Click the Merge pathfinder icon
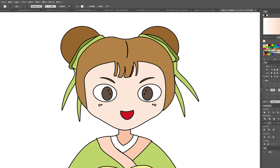 (274, 119)
